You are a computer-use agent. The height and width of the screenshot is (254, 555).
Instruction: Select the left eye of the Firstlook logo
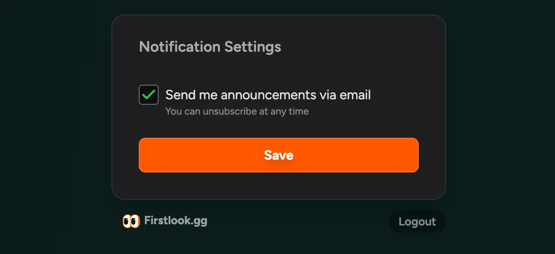[127, 221]
